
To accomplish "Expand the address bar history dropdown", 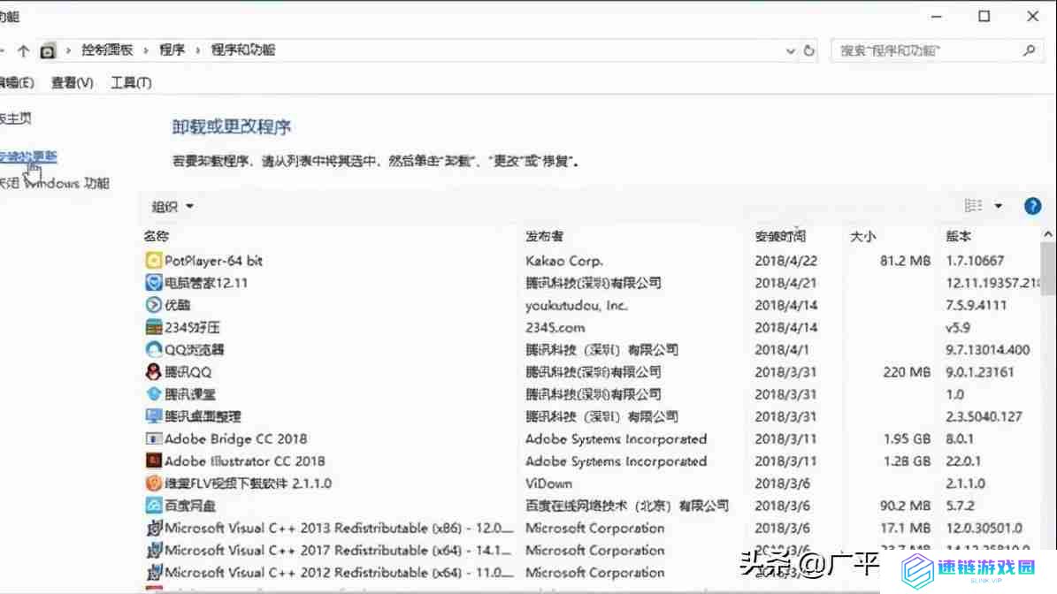I will tap(790, 50).
